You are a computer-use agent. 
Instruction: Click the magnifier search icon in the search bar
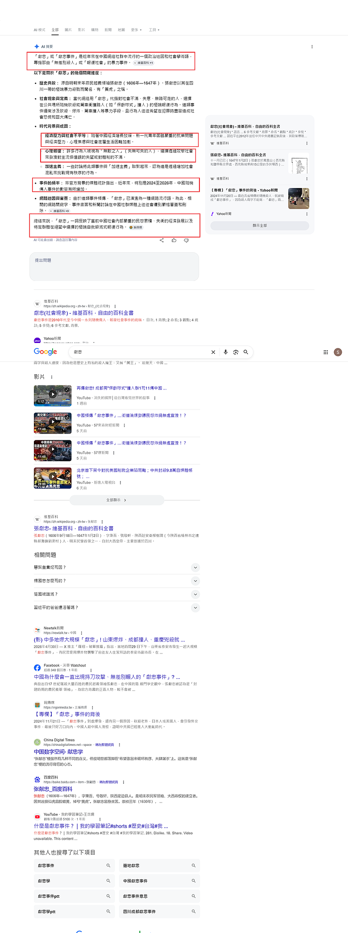pos(246,352)
